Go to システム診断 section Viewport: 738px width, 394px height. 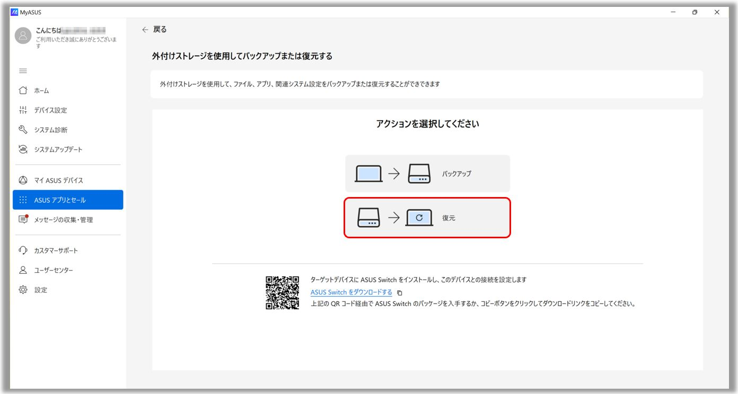click(x=68, y=130)
